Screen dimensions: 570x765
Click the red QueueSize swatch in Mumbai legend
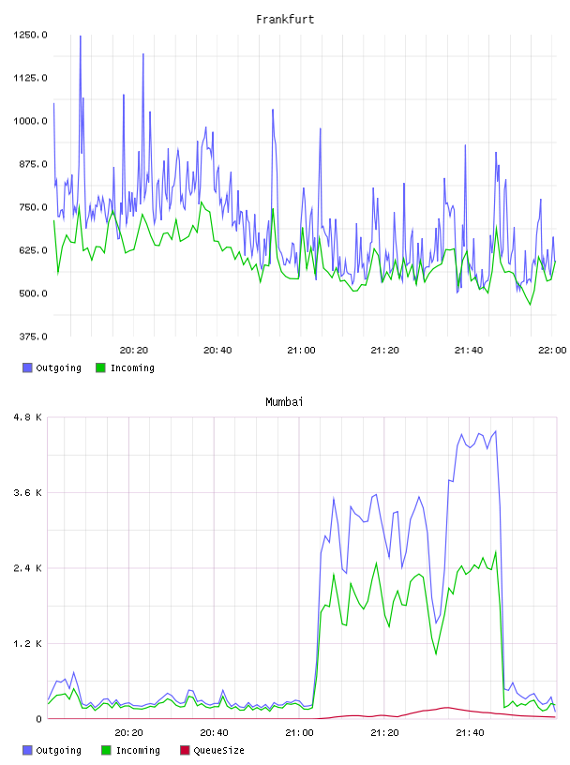tap(185, 750)
